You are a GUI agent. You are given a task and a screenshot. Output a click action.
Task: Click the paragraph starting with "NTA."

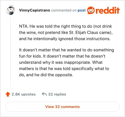66,33
